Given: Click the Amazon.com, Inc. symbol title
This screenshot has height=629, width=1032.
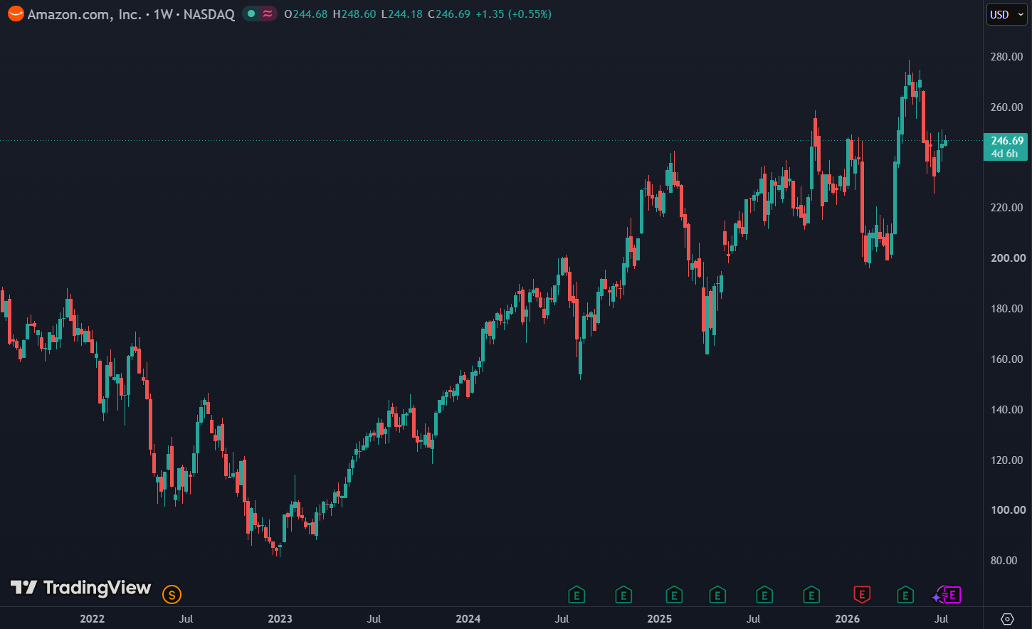Looking at the screenshot, I should [85, 14].
